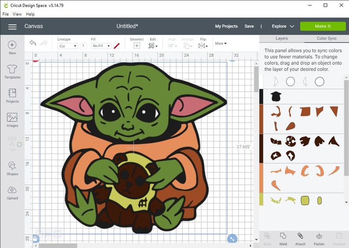Click the blue resize handle on selection

point(232,238)
